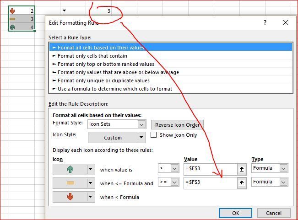Viewport: 298px width, 220px height.
Task: Select spreadsheet cell containing 3 with yellow dash
Action: [x=22, y=19]
